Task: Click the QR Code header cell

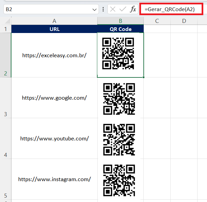Action: click(120, 29)
